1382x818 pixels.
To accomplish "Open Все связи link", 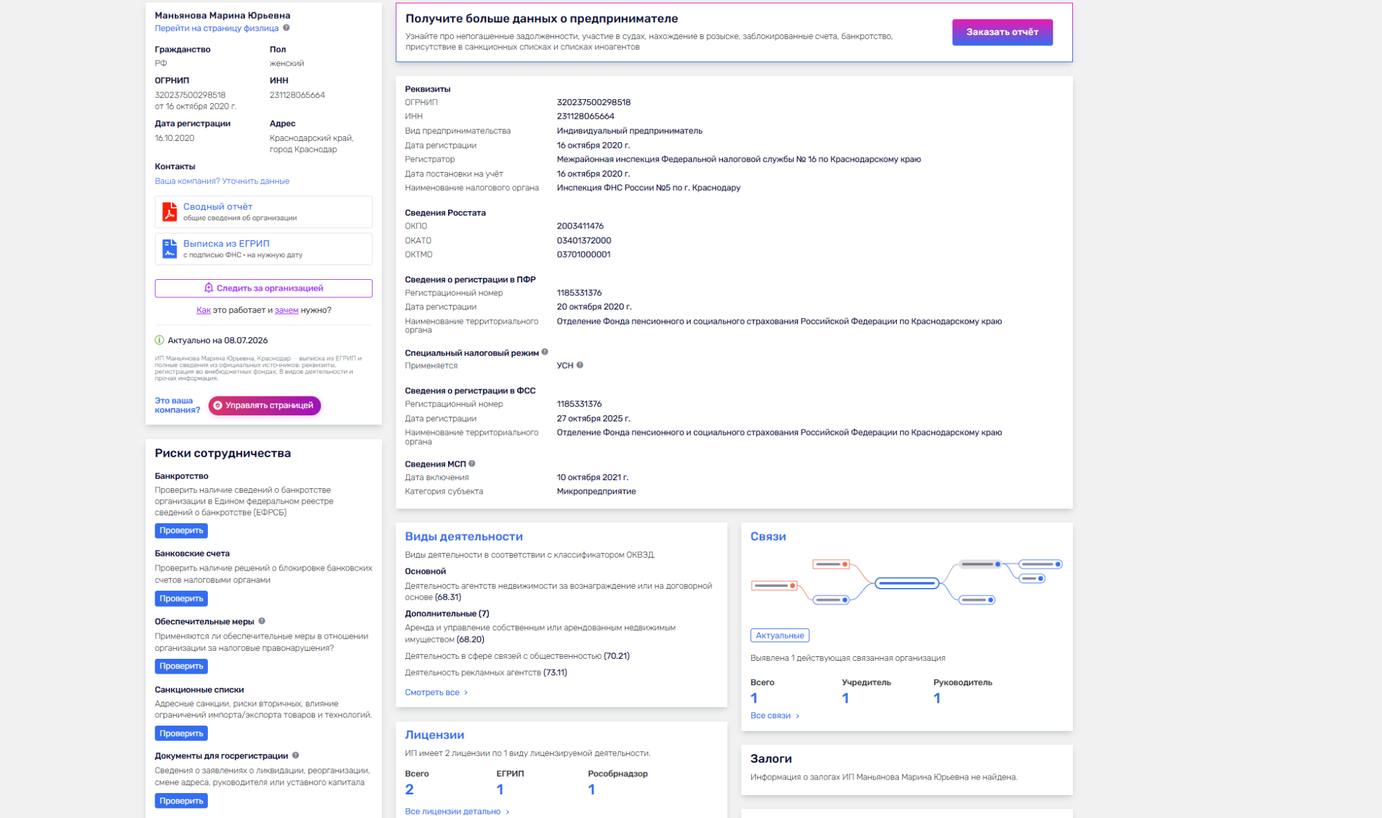I will pos(775,715).
